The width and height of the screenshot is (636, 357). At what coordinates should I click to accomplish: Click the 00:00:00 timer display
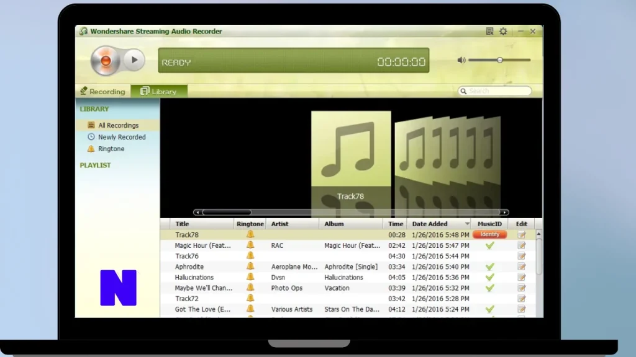click(401, 61)
